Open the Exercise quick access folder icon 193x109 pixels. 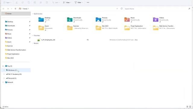coord(70,28)
